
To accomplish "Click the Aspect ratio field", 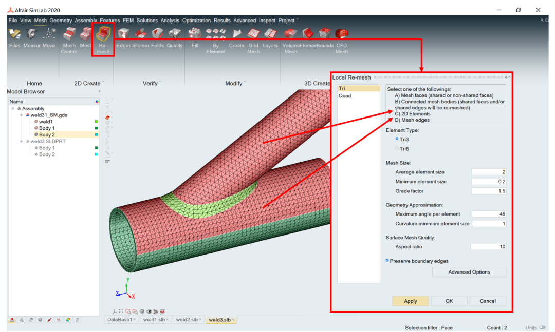I will coord(489,246).
